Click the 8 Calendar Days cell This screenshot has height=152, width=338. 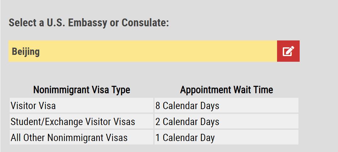[226, 105]
